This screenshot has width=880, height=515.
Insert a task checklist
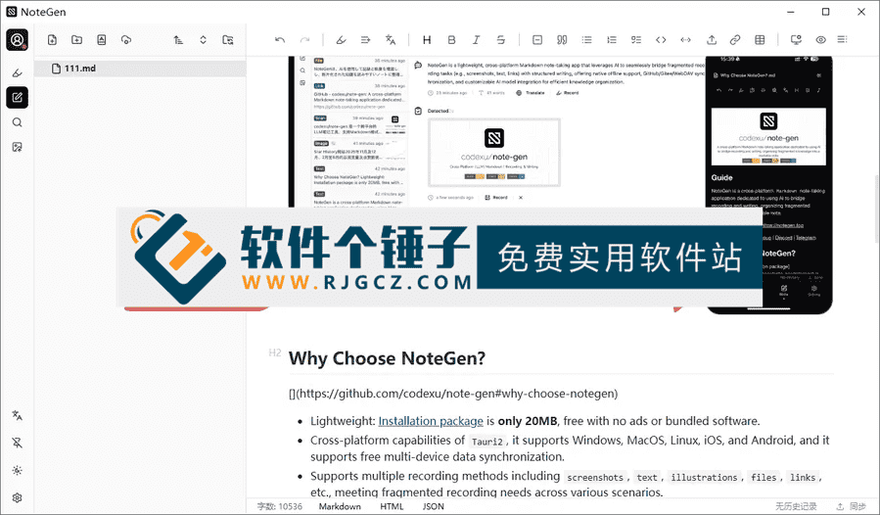click(x=636, y=40)
